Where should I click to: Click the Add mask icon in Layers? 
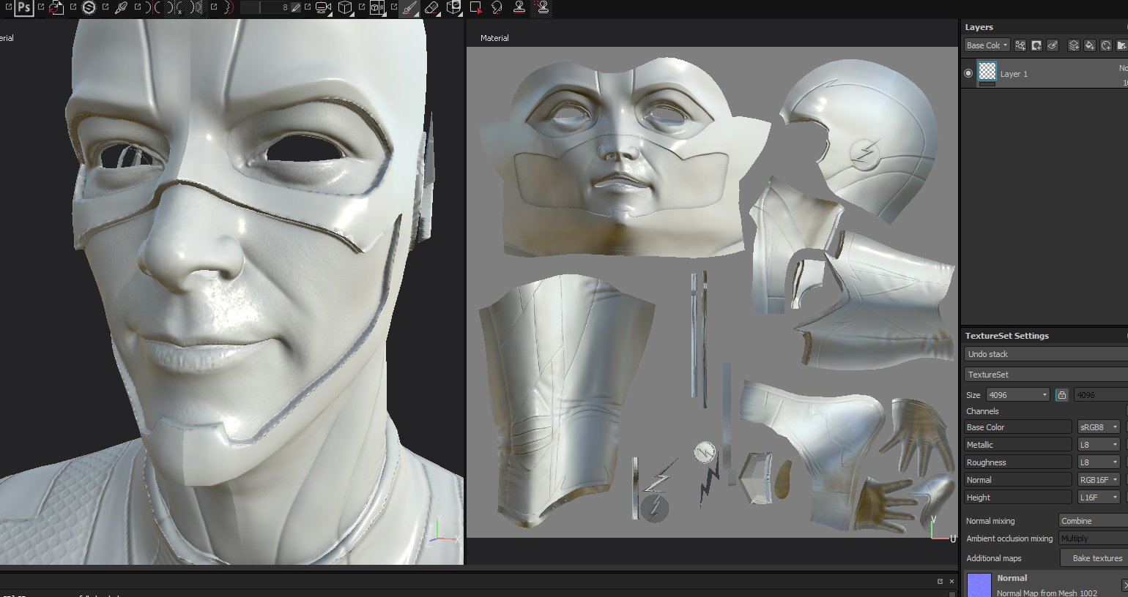coord(1036,45)
